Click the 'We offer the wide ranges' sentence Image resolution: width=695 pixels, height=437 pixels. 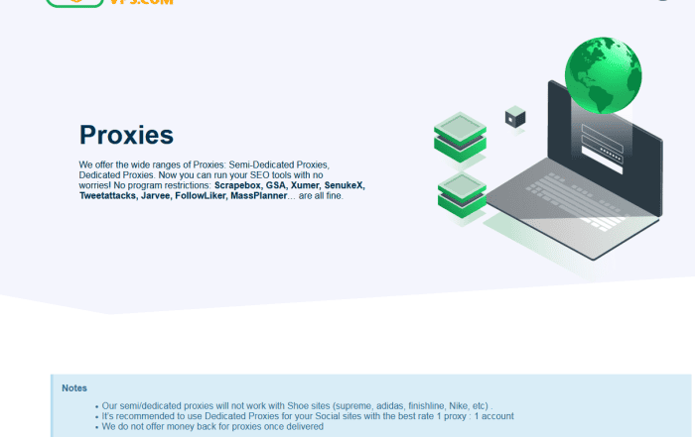(x=204, y=164)
